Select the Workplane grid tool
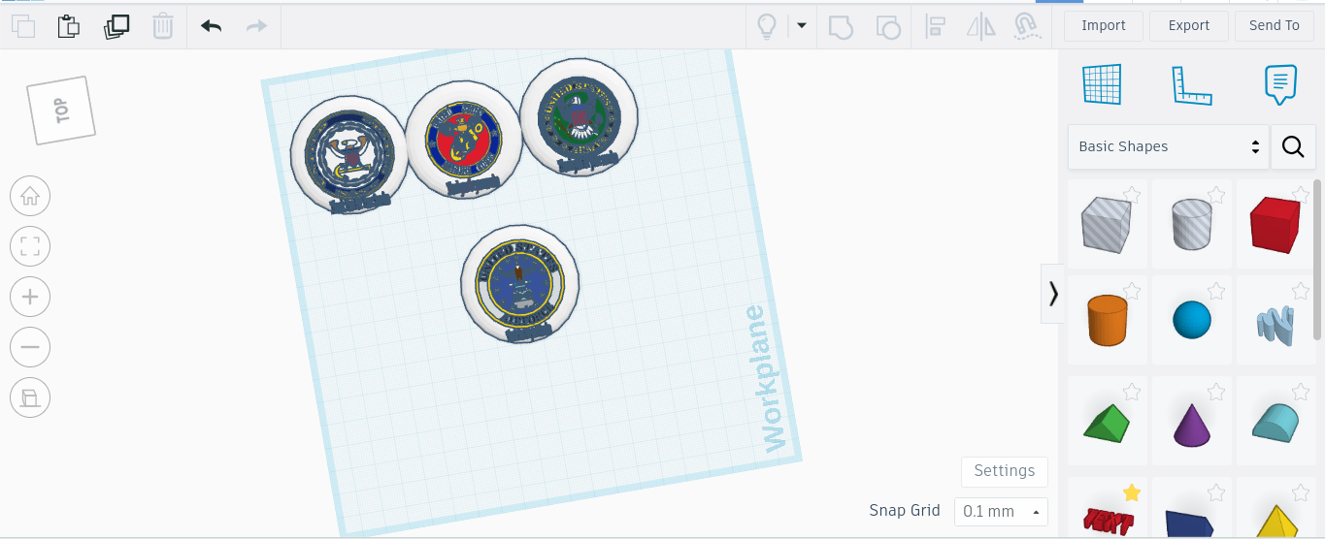 tap(1102, 85)
